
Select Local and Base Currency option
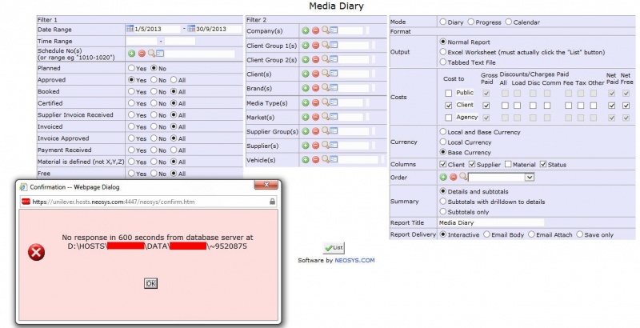click(443, 132)
